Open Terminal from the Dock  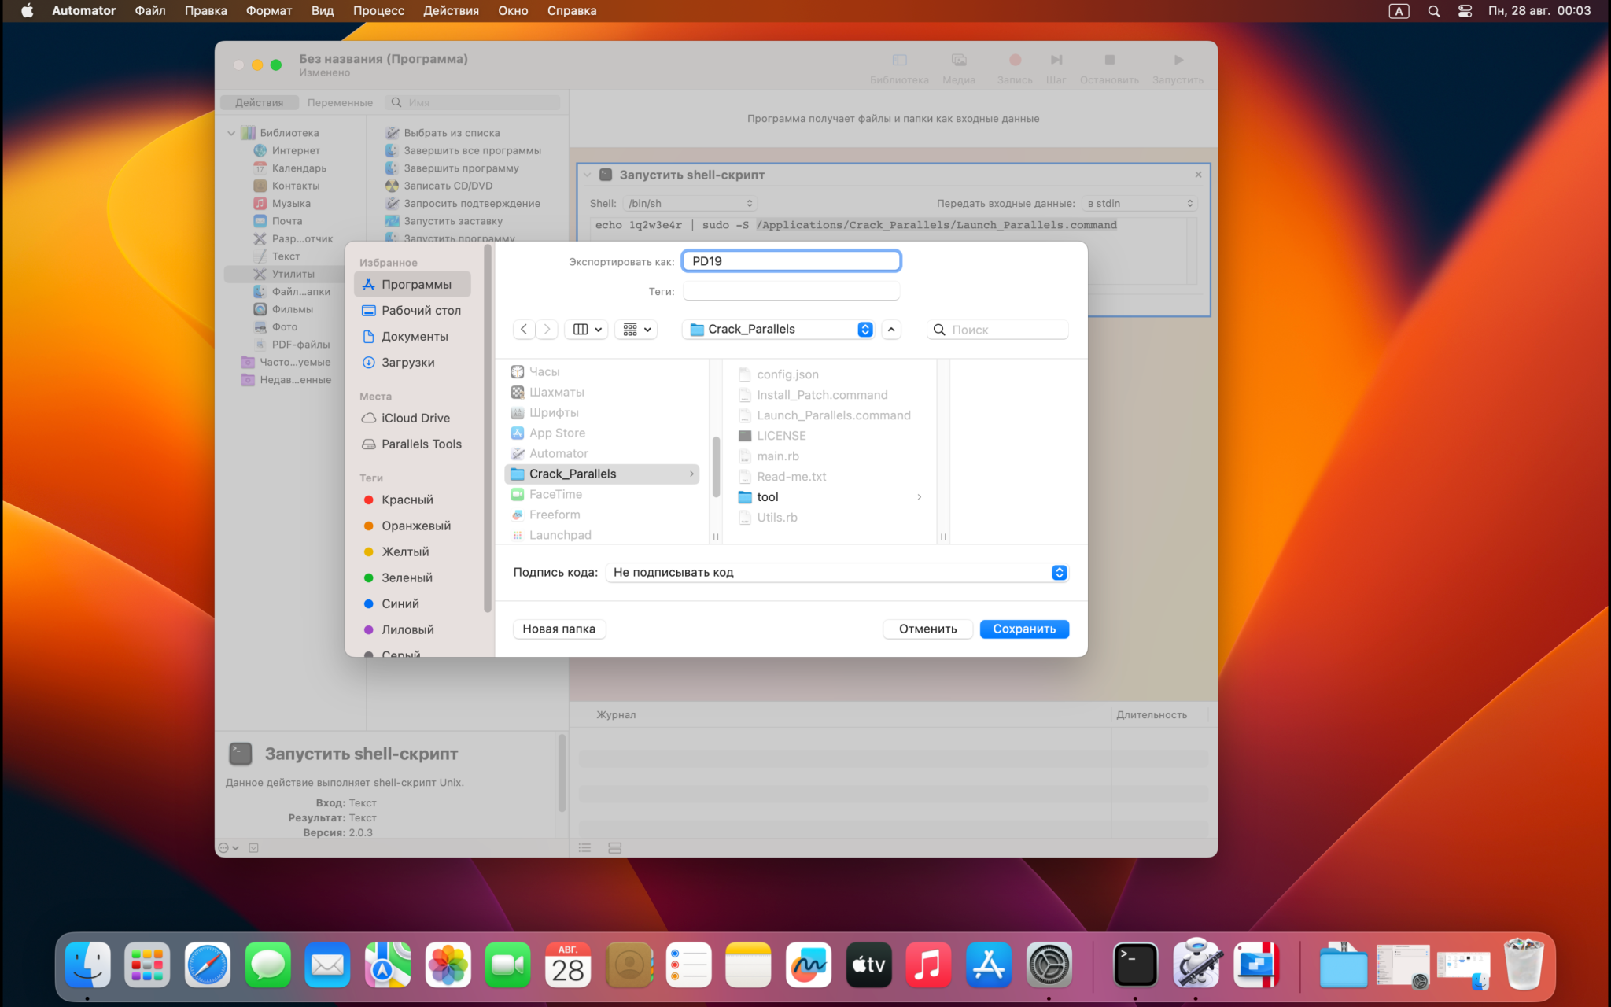pyautogui.click(x=1135, y=965)
